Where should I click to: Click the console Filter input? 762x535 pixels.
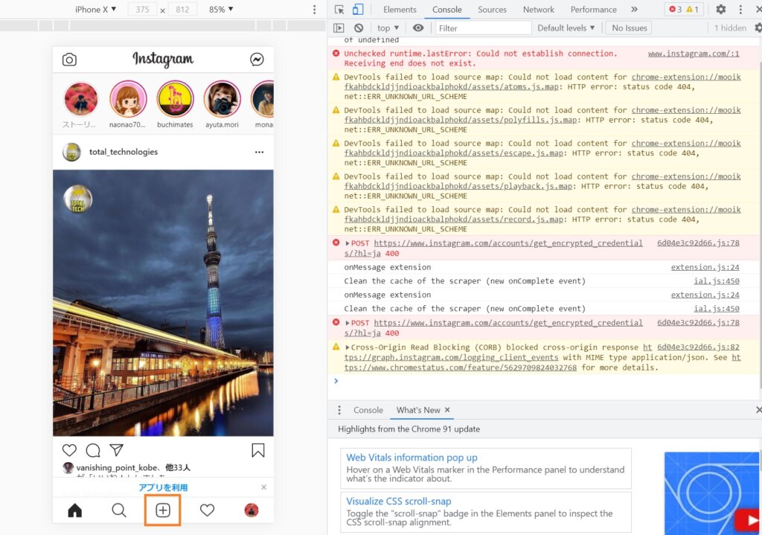tap(482, 28)
